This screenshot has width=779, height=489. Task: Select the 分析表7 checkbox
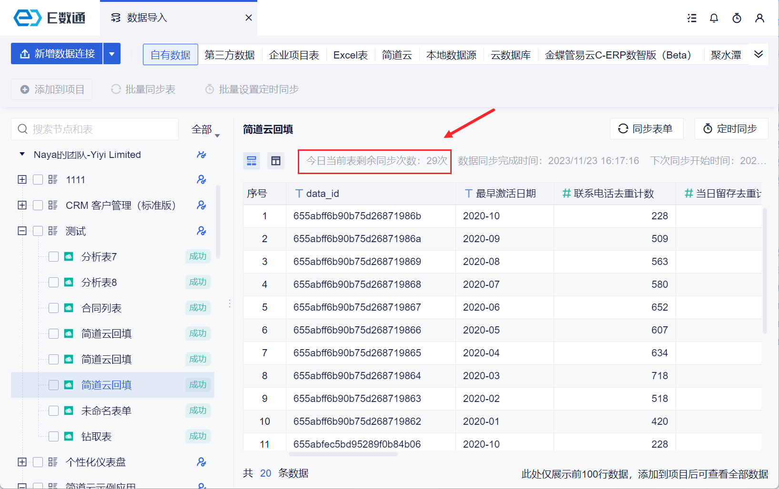[53, 257]
